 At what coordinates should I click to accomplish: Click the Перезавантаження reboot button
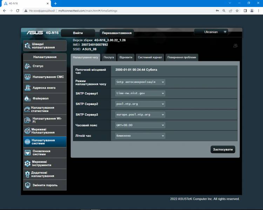(x=117, y=33)
